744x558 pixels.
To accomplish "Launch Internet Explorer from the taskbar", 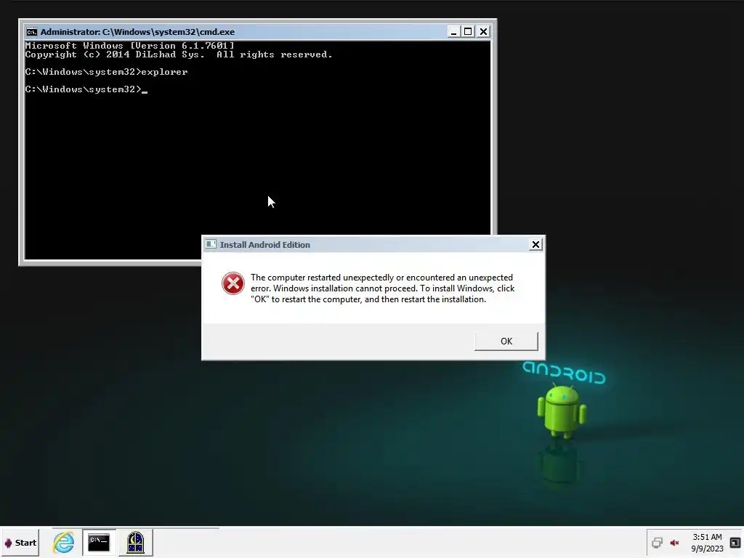I will click(x=64, y=542).
